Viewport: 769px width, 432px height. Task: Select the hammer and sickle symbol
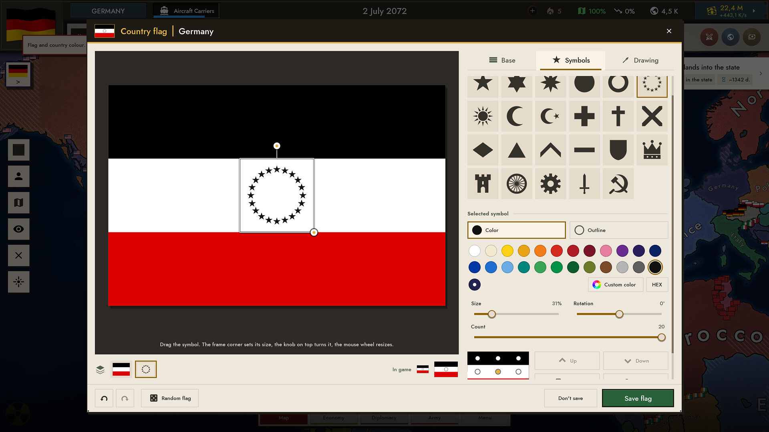(618, 184)
